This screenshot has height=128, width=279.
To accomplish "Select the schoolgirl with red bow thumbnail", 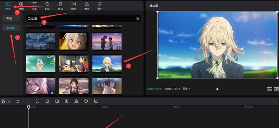I will (74, 86).
